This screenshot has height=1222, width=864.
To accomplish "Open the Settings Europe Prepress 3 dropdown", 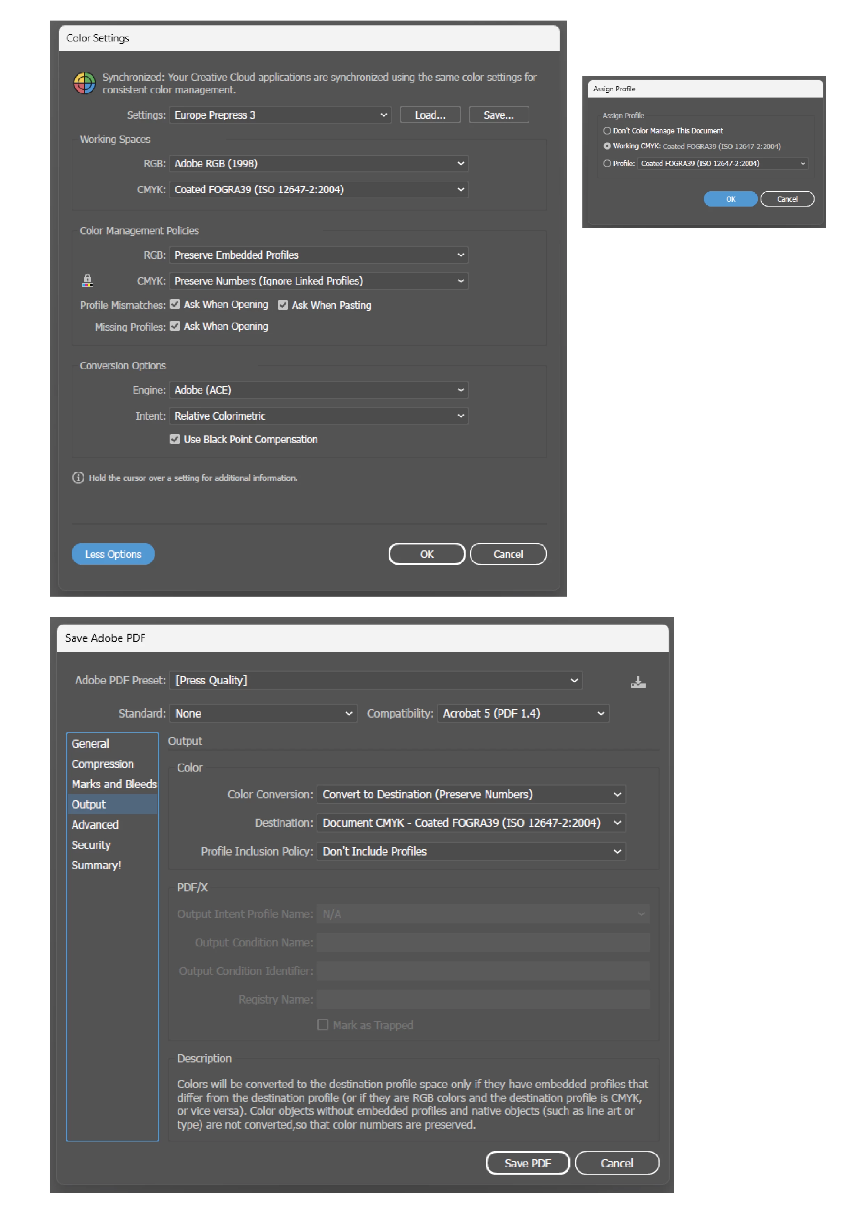I will (x=280, y=115).
